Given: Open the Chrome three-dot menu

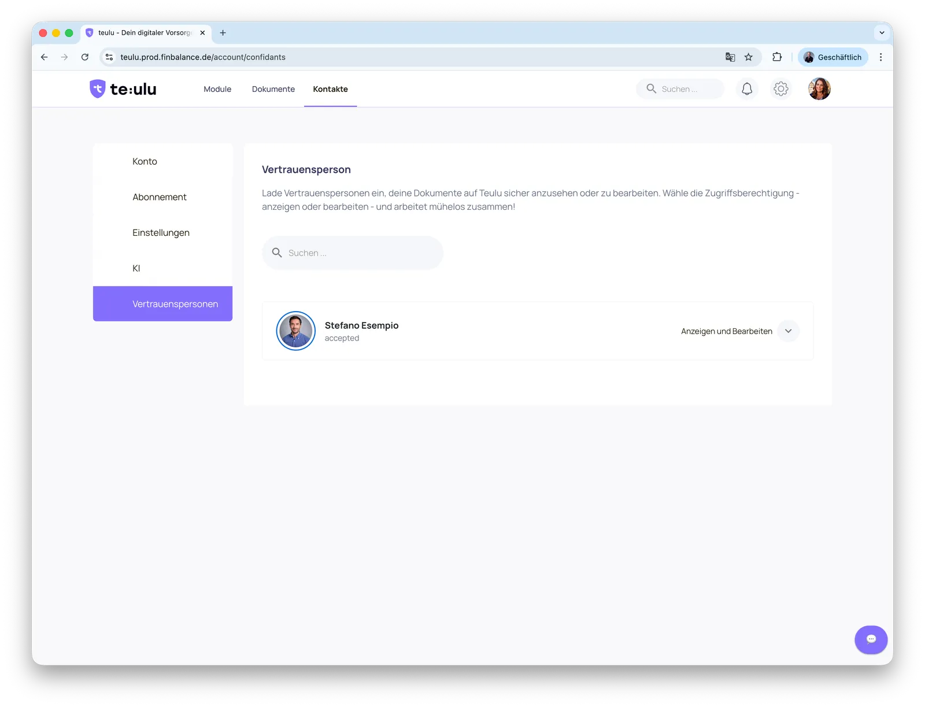Looking at the screenshot, I should pyautogui.click(x=880, y=57).
